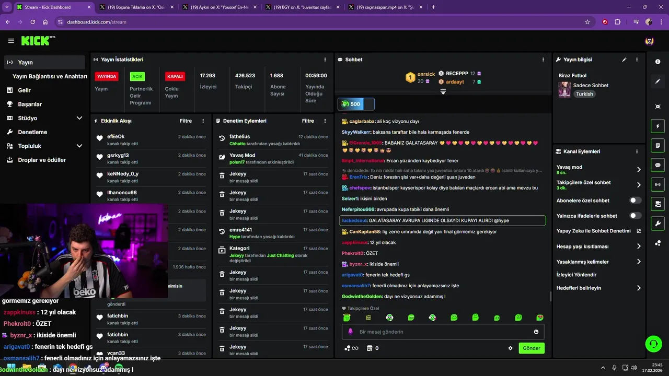Viewport: 669px width, 376px height.
Task: Toggle Yalnızca ifadelerle sohbet switch
Action: pyautogui.click(x=636, y=216)
